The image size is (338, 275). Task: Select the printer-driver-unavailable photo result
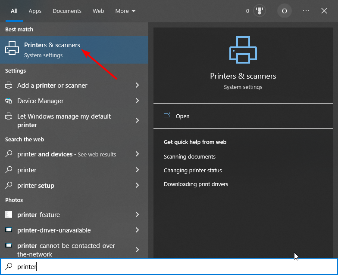[x=74, y=230]
